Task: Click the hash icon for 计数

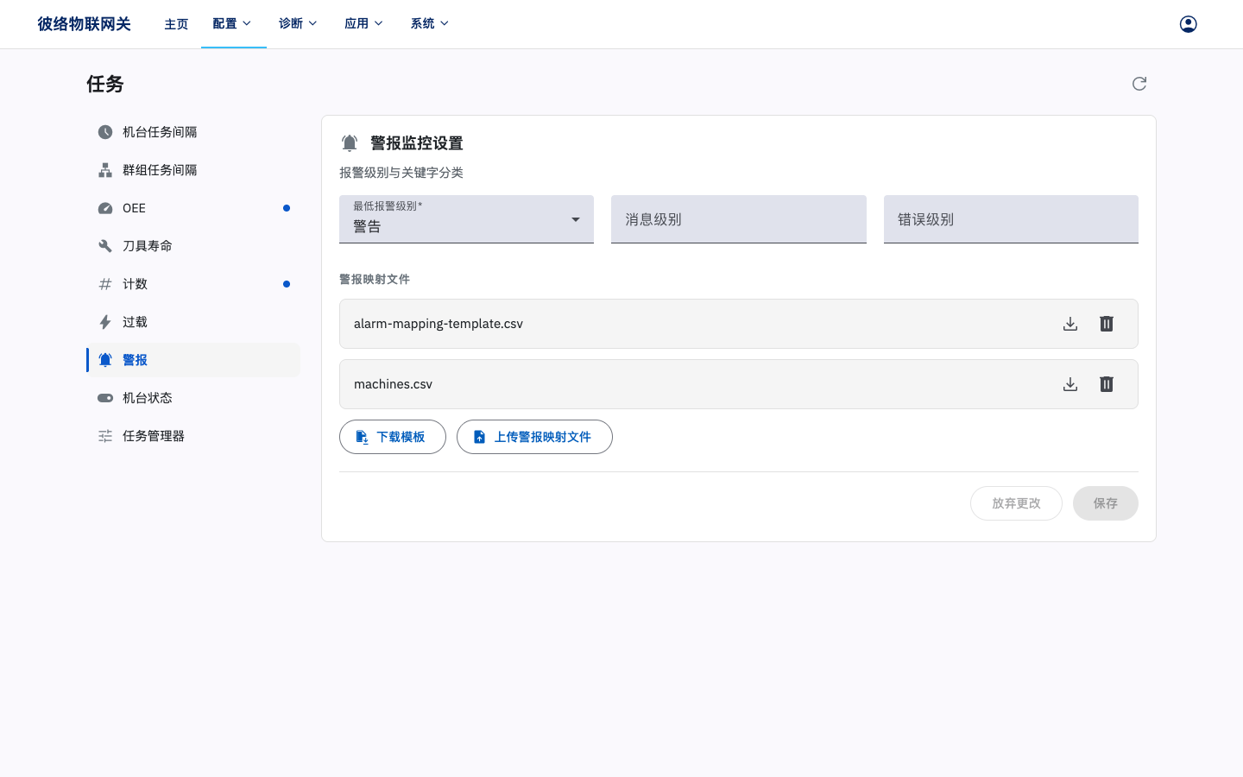Action: pyautogui.click(x=105, y=284)
